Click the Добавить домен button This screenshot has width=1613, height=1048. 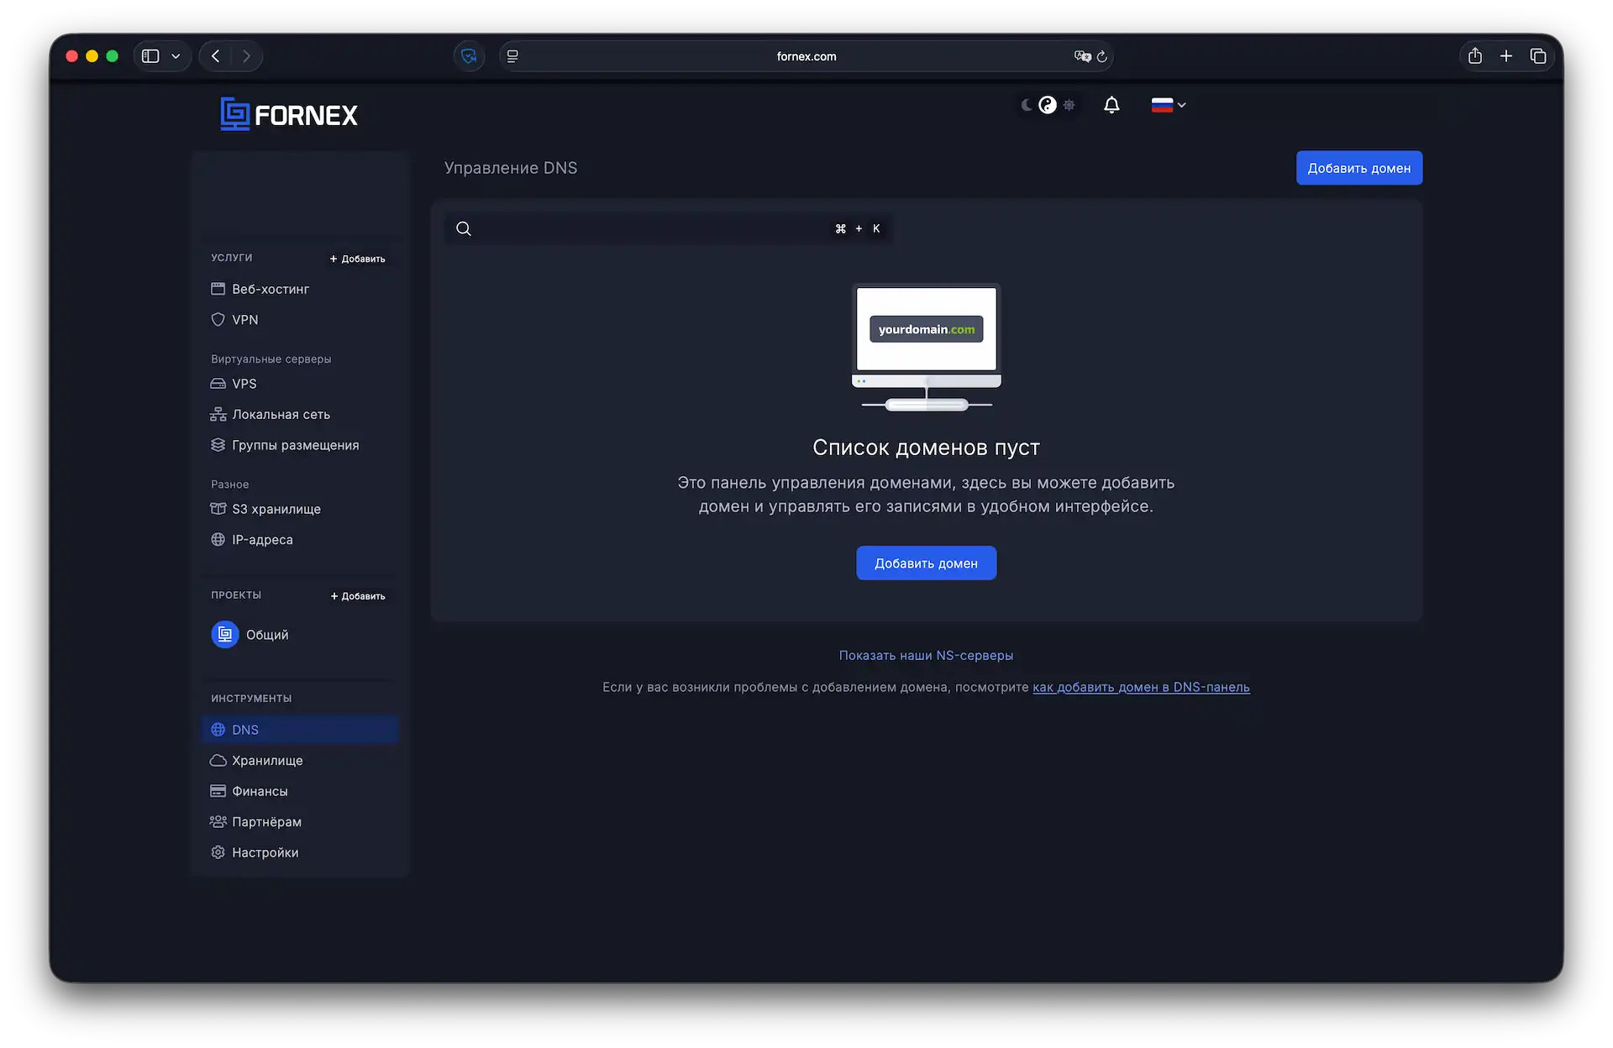coord(1358,168)
